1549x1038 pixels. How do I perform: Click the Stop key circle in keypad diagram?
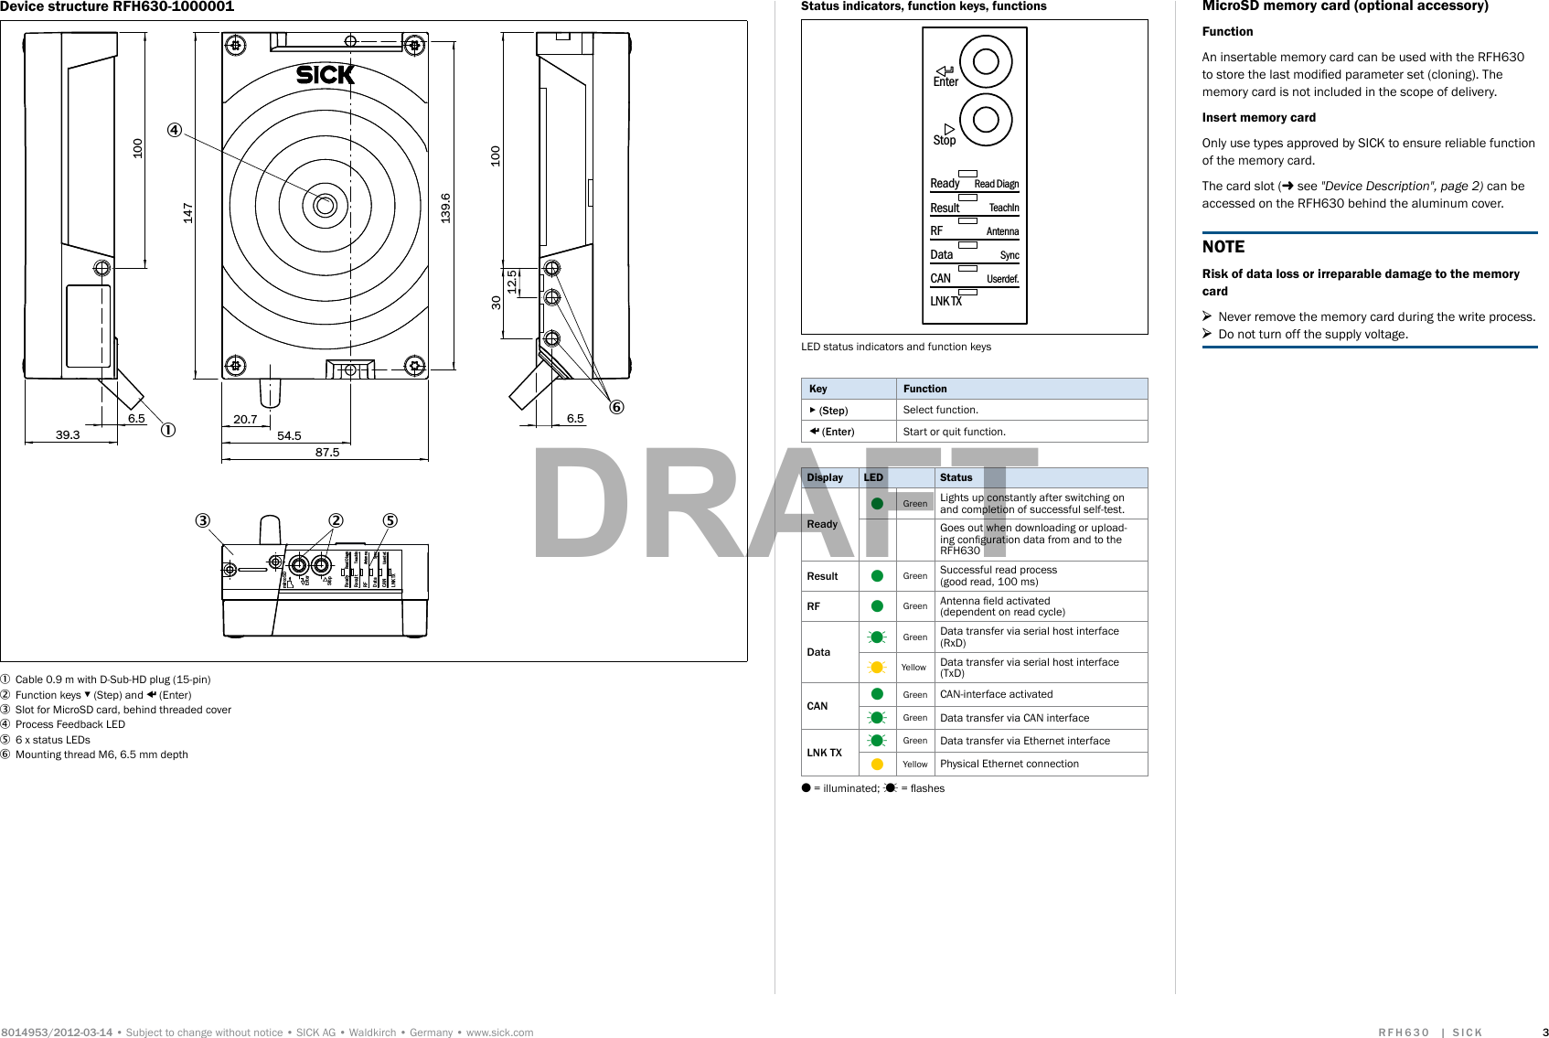point(986,119)
